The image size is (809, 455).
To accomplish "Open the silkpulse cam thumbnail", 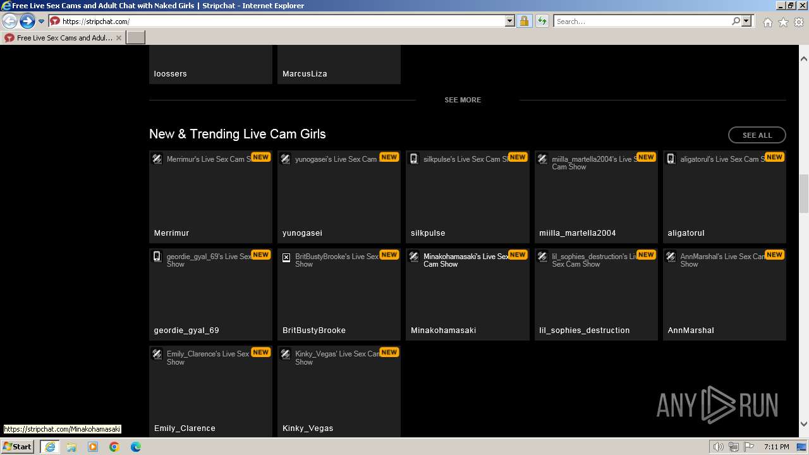I will (x=468, y=197).
